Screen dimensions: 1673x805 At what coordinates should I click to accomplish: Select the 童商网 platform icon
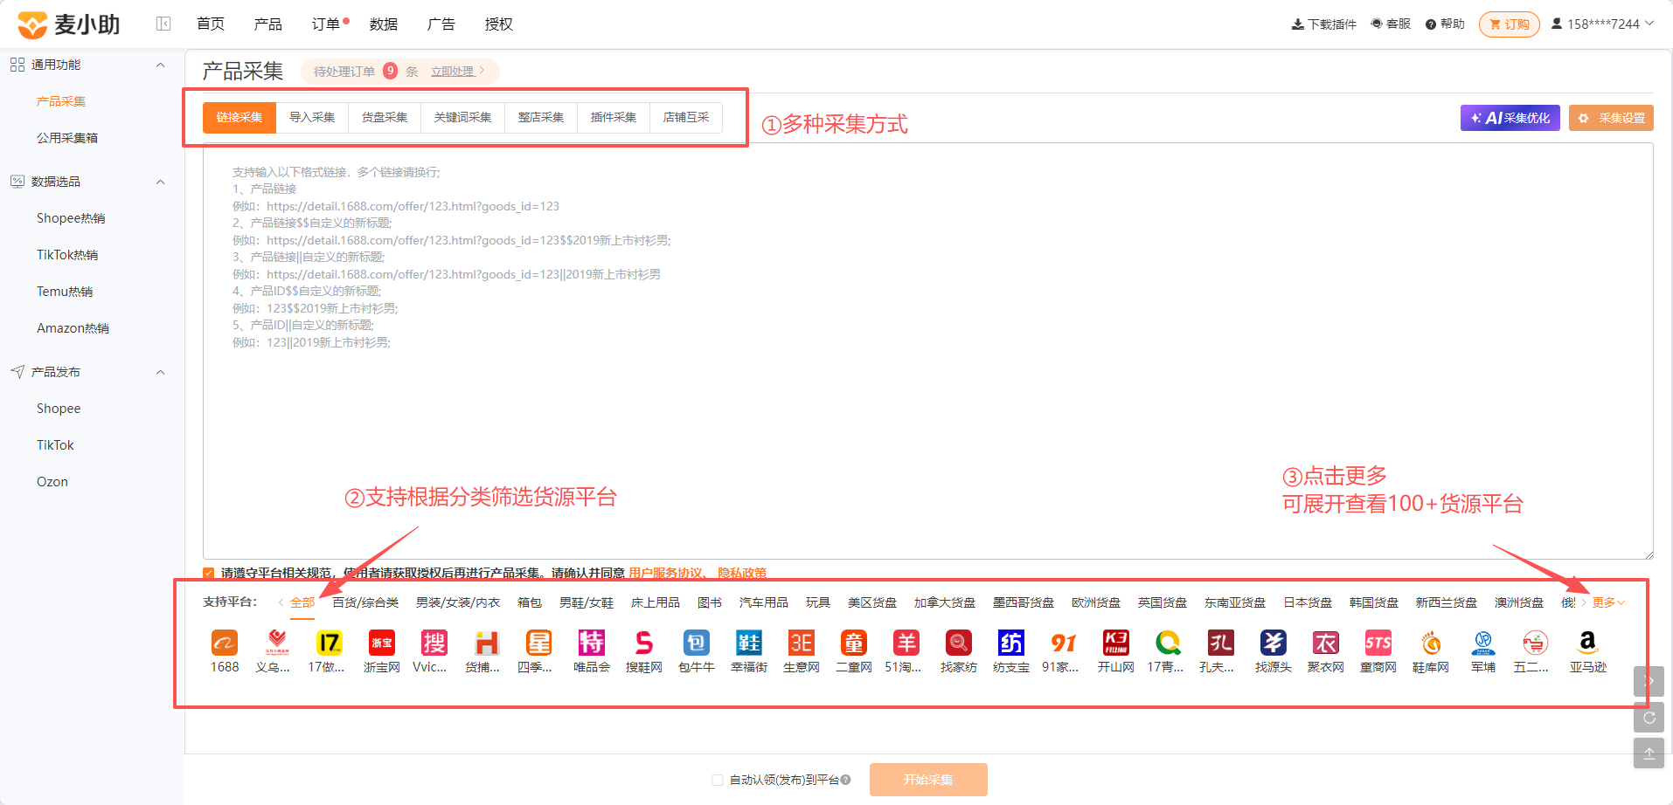(1378, 643)
